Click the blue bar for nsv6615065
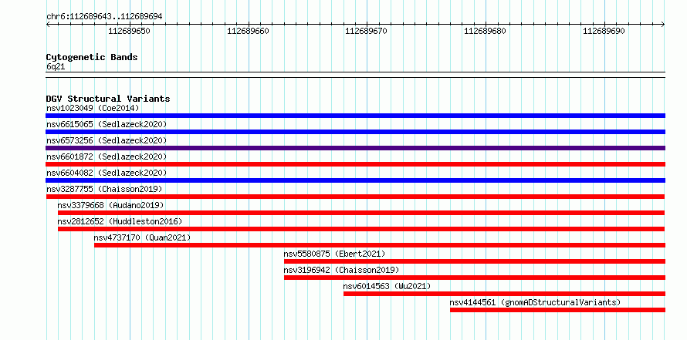The height and width of the screenshot is (340, 687). point(355,132)
